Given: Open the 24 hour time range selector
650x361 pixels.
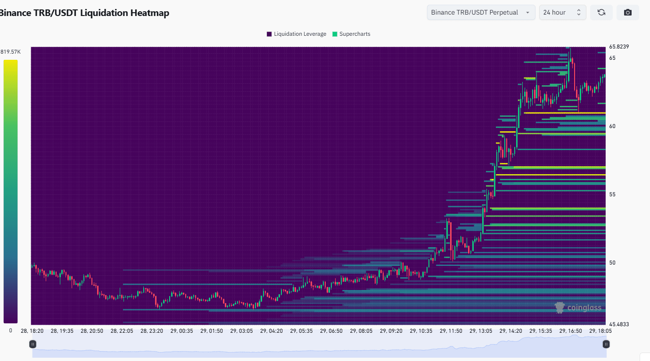Looking at the screenshot, I should point(563,12).
